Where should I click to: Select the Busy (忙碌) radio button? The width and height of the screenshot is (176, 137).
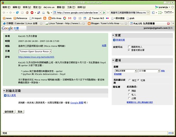pos(138,80)
